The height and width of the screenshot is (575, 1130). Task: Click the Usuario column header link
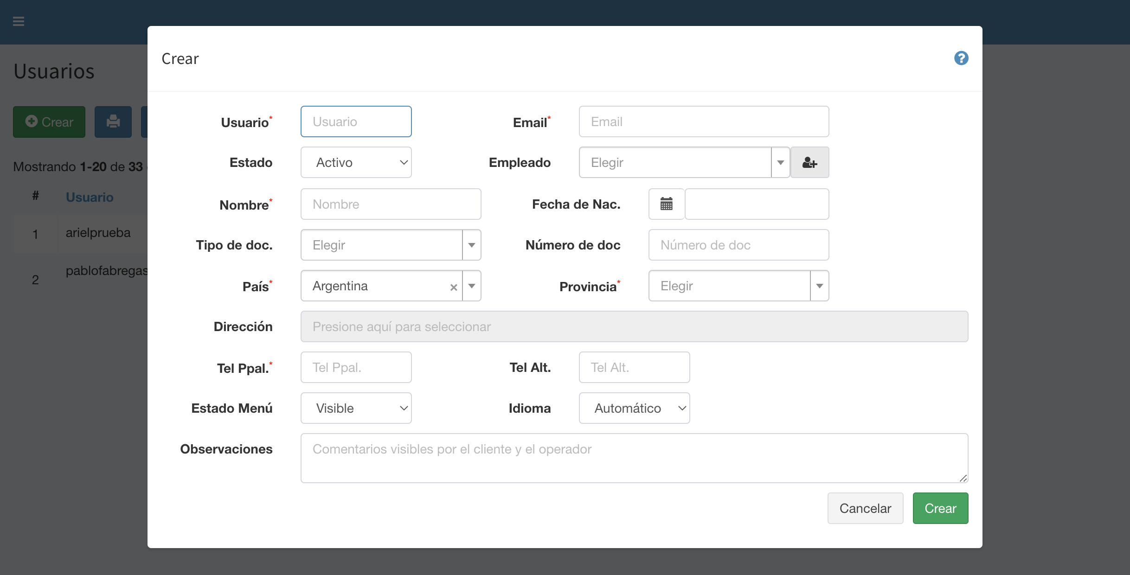(90, 198)
